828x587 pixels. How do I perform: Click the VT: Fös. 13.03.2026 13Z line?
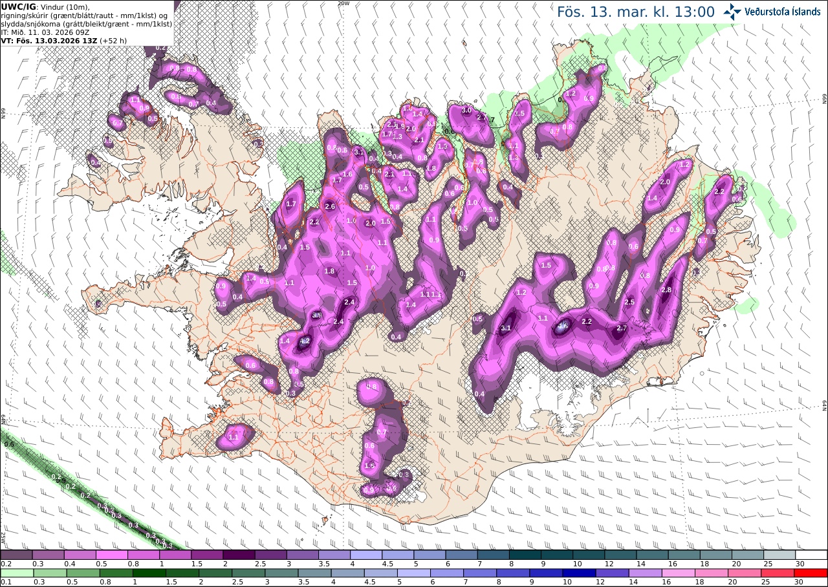(x=63, y=40)
